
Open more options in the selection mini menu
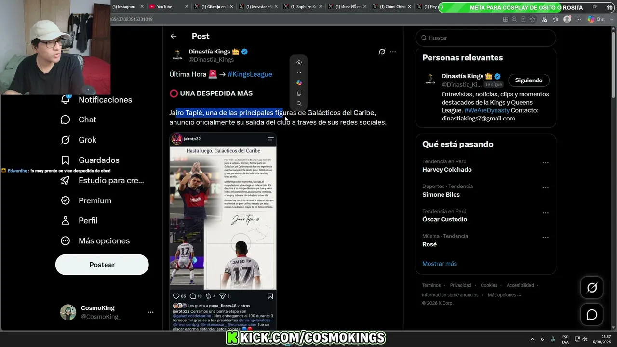(299, 73)
